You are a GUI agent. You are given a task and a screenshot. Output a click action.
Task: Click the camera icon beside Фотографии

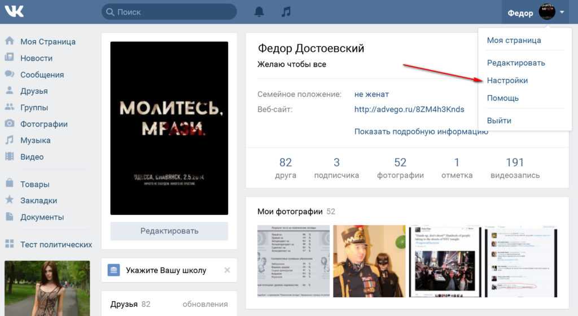click(10, 124)
